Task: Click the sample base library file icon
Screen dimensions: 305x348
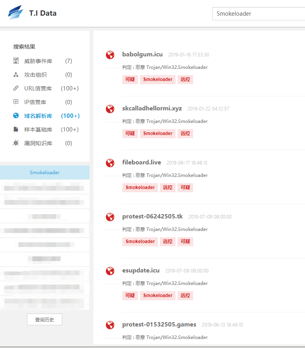Action: point(16,130)
